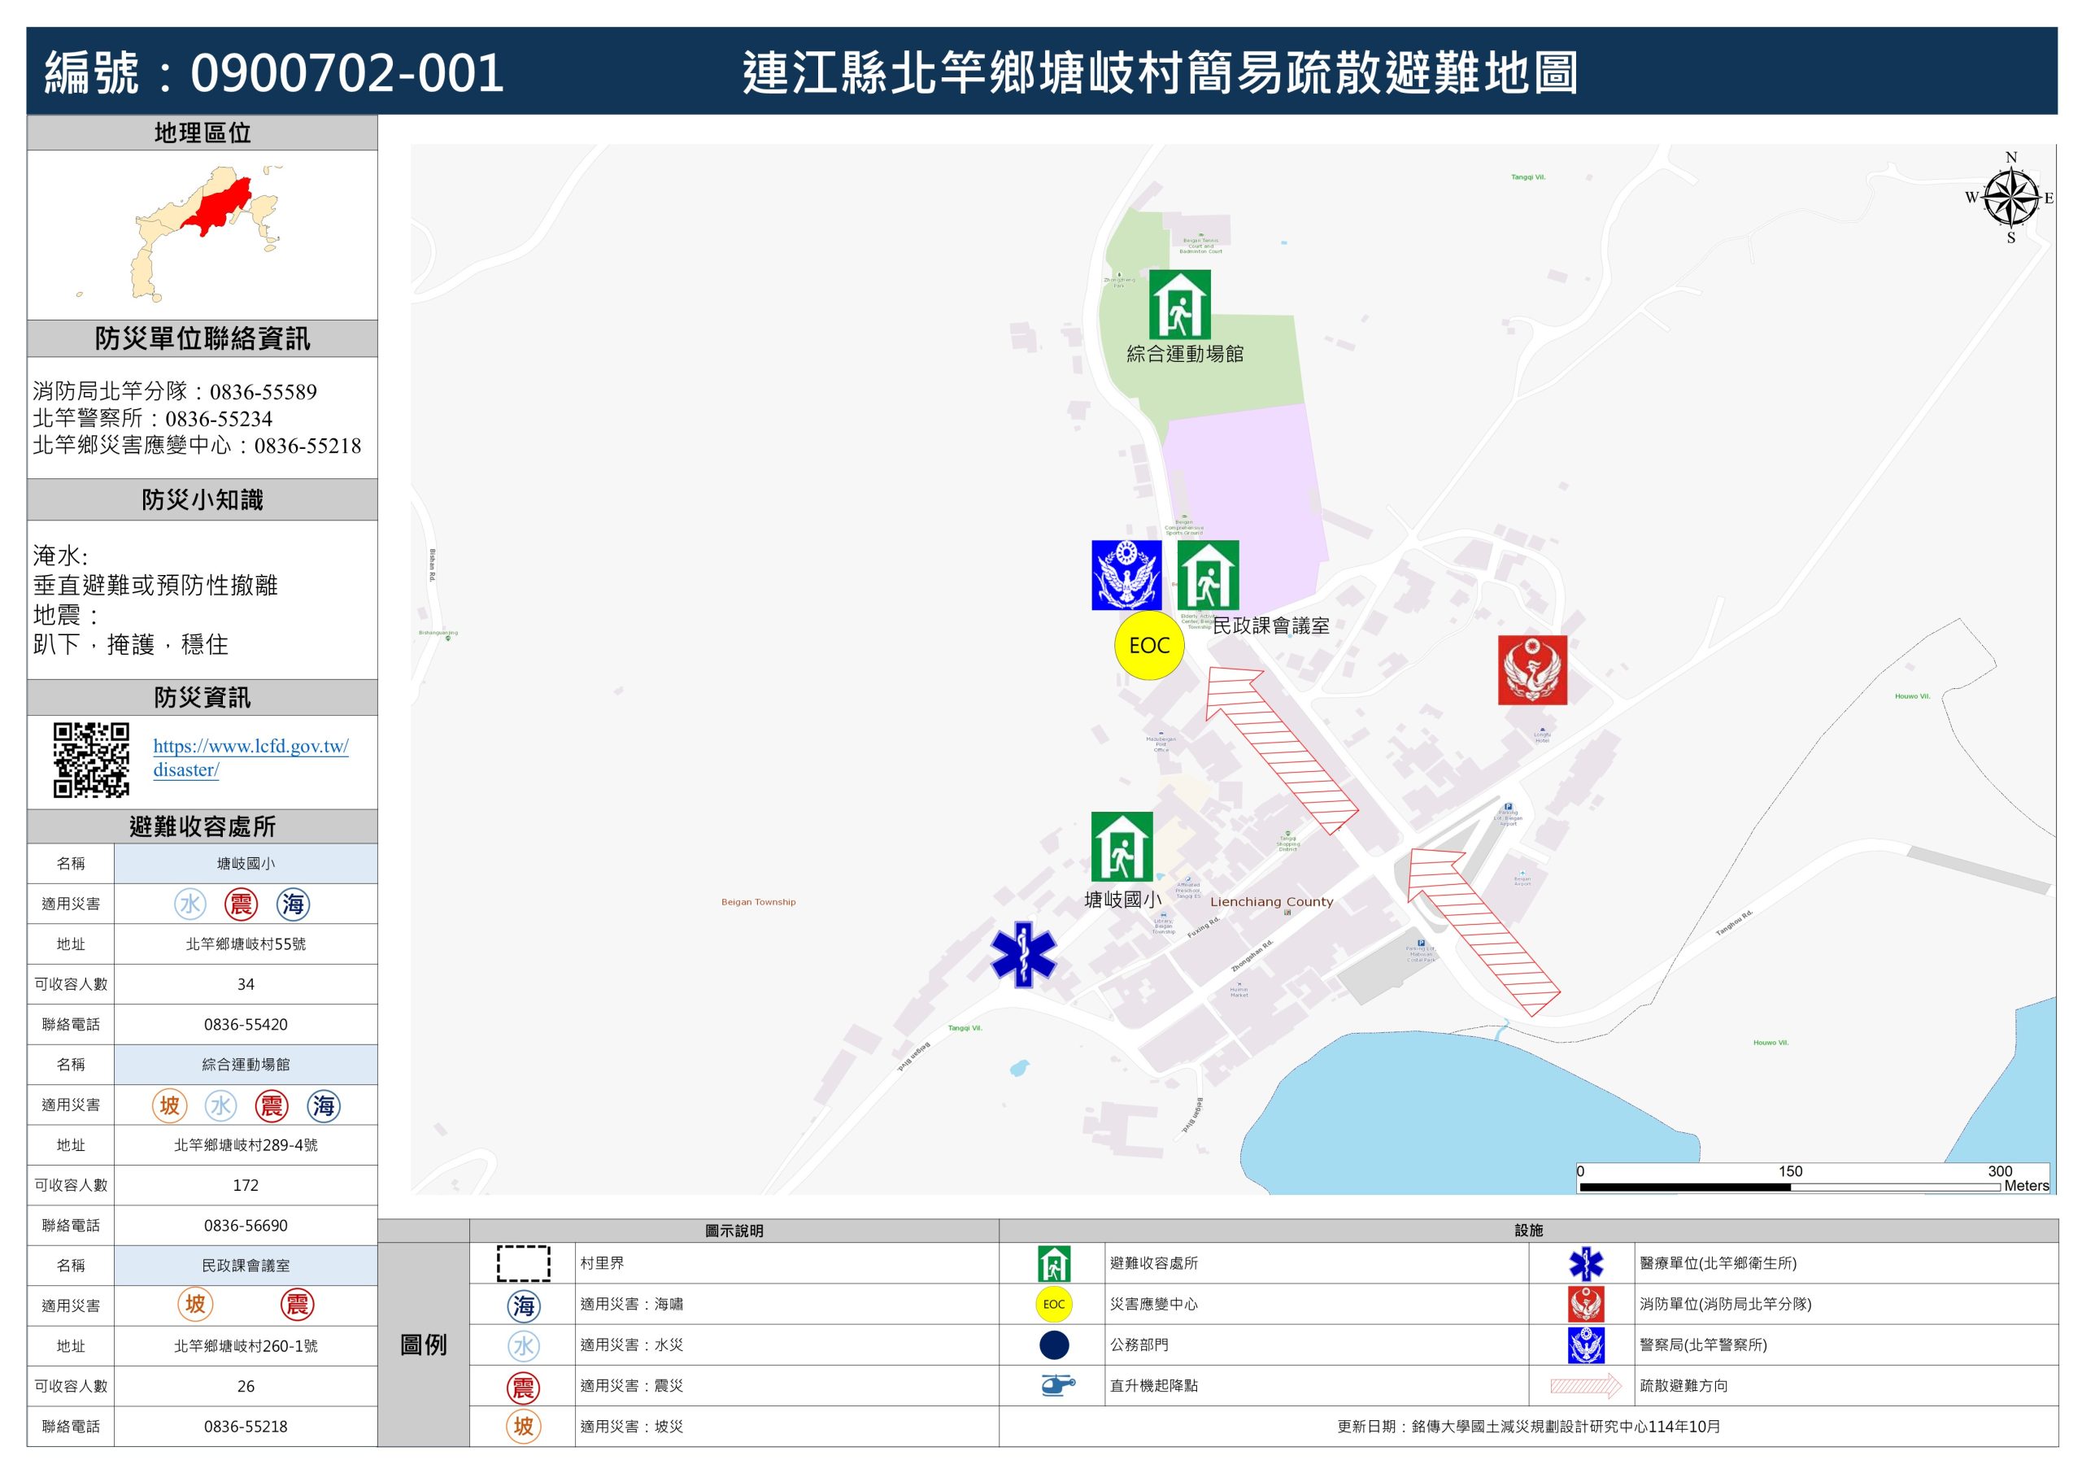
Task: Click the 綜合運動場館 name cell in shelter table
Action: (x=246, y=1064)
